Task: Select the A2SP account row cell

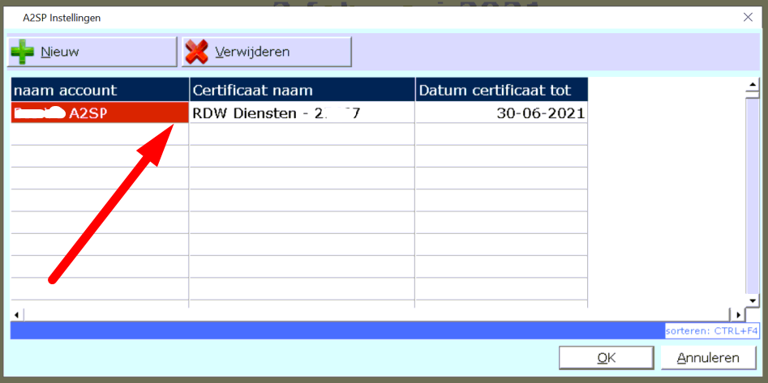Action: point(100,113)
